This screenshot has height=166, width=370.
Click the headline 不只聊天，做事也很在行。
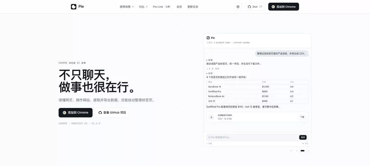point(97,81)
